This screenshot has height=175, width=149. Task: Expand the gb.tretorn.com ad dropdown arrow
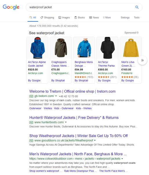click(56, 96)
